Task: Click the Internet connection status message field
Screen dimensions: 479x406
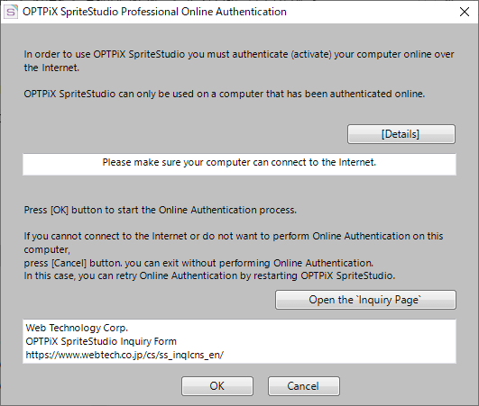Action: pos(239,164)
